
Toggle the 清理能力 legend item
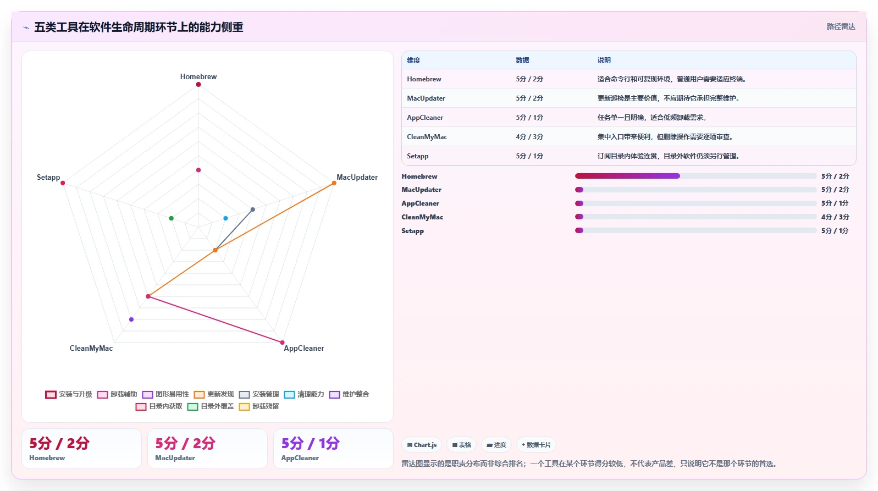(304, 394)
